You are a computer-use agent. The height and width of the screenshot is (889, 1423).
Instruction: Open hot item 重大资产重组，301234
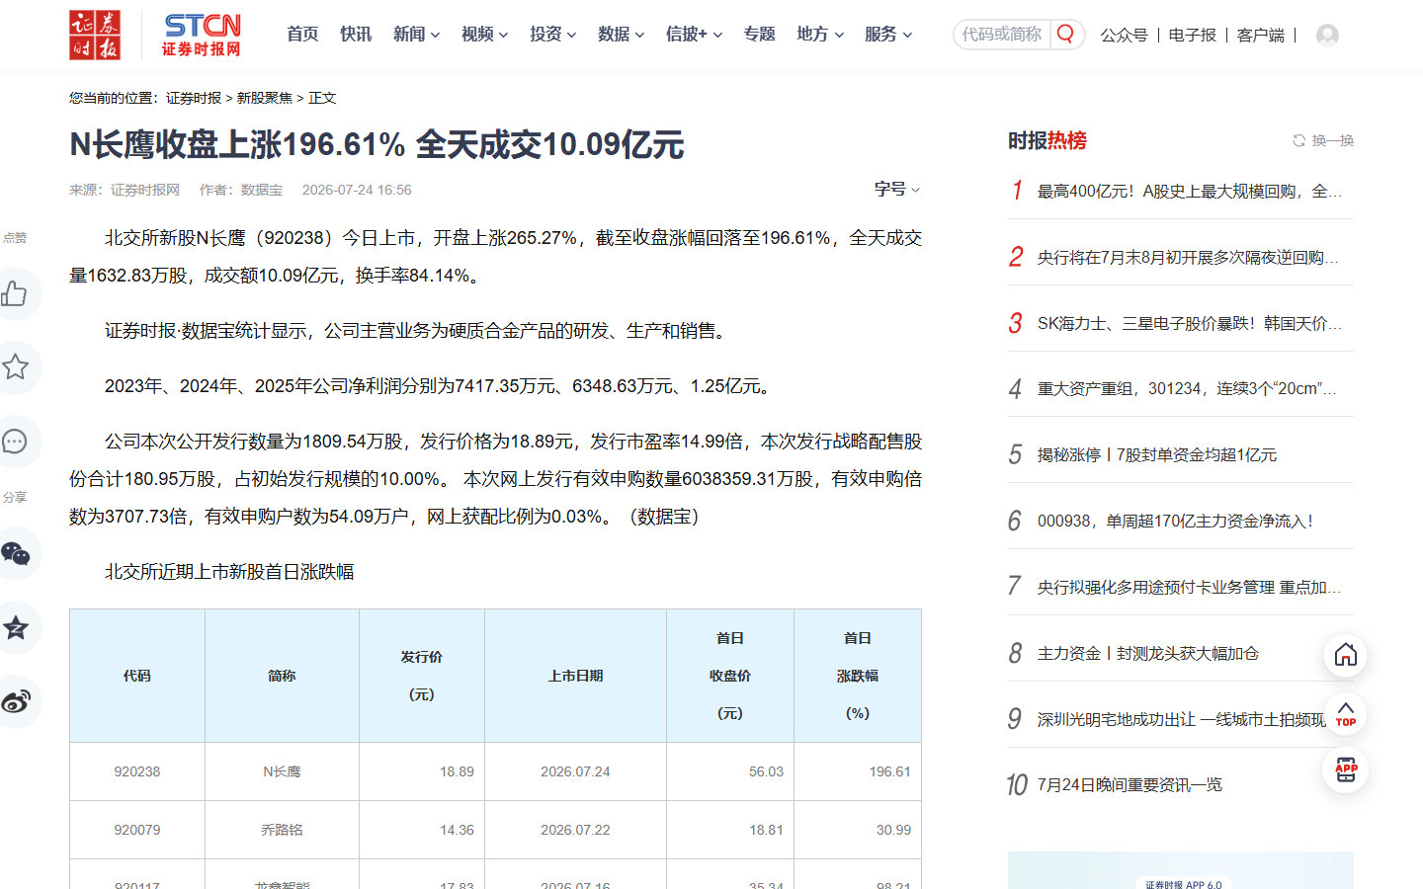(x=1189, y=388)
